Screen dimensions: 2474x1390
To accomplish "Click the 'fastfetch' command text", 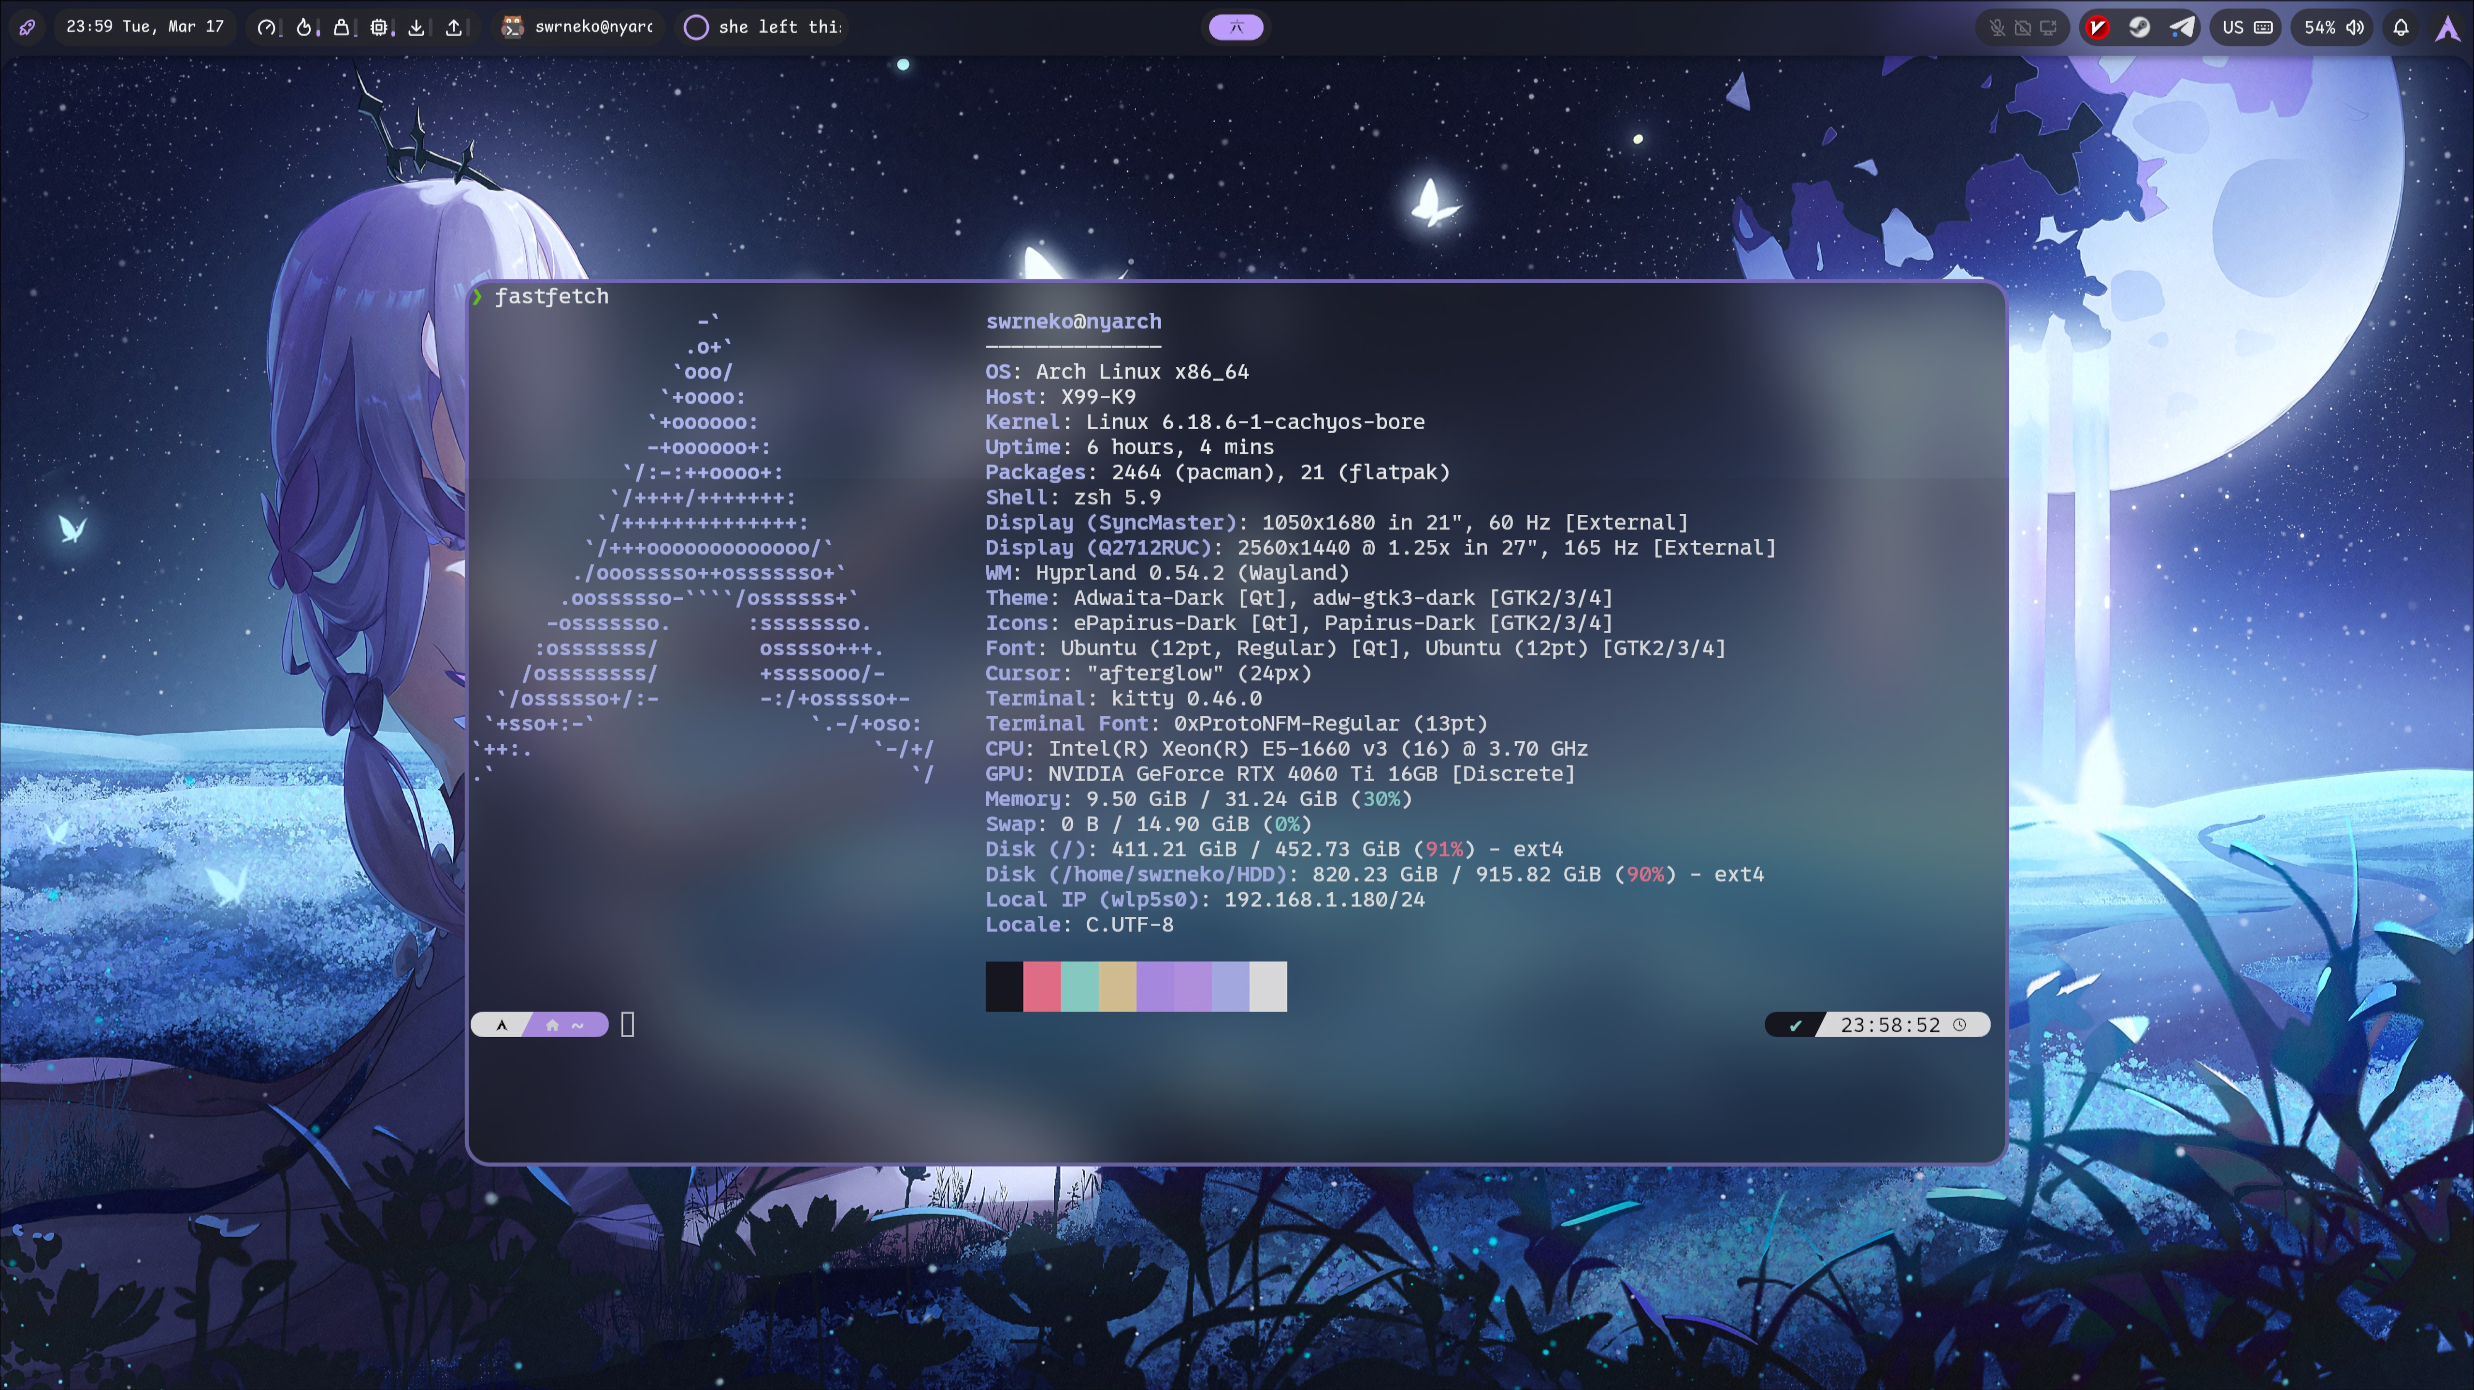I will [x=551, y=297].
